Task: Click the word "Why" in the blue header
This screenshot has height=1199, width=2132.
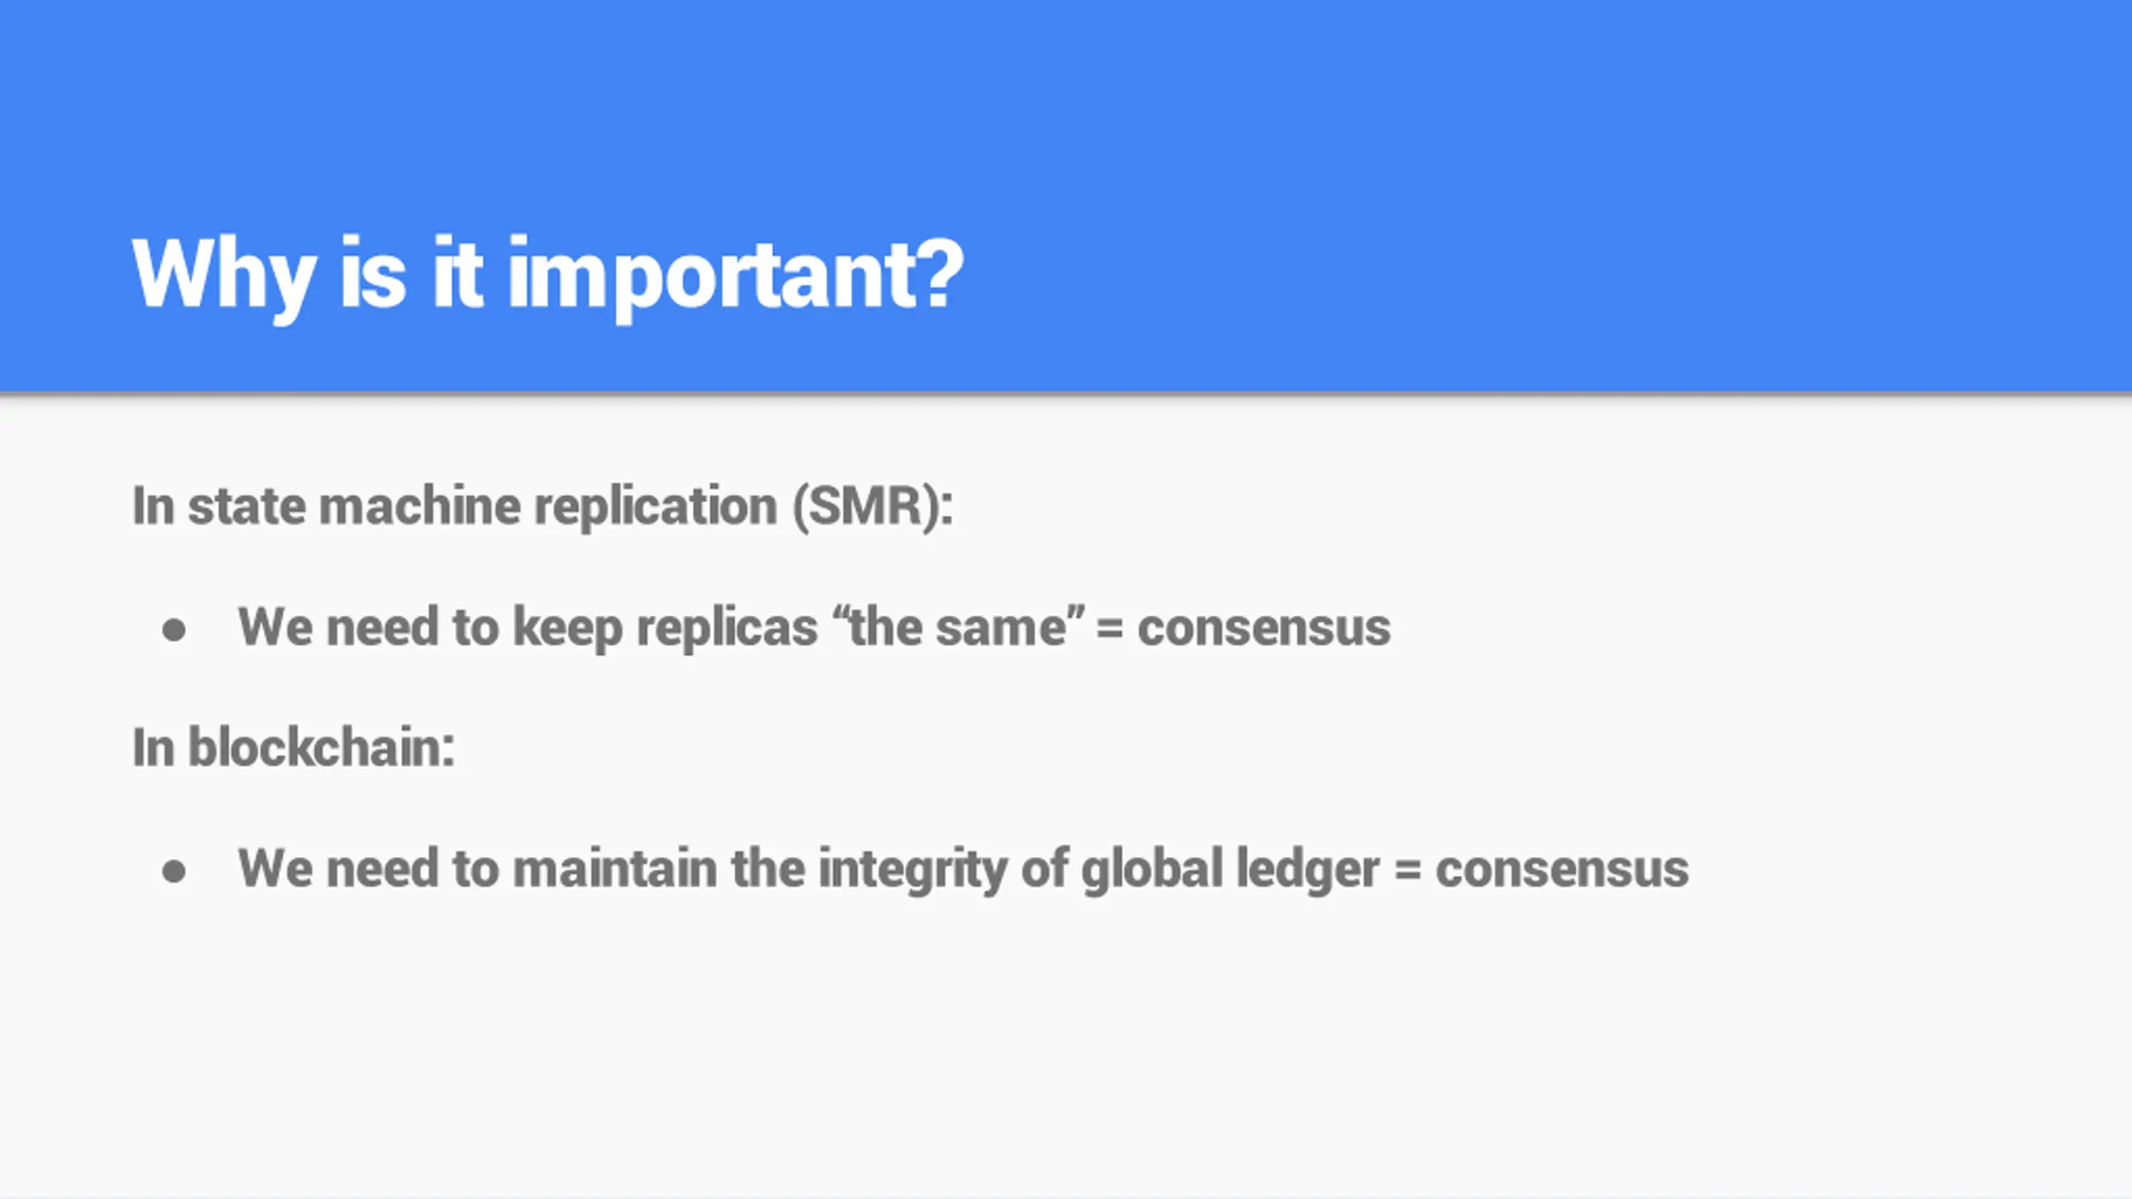Action: 223,276
